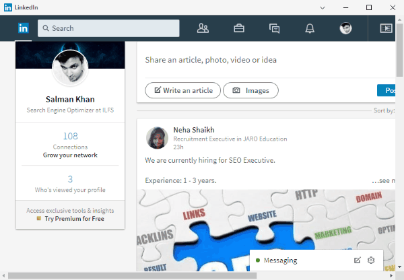The width and height of the screenshot is (404, 280).
Task: Click the Images button
Action: pyautogui.click(x=250, y=90)
